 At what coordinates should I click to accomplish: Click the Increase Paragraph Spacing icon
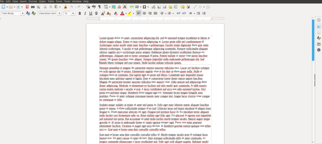click(x=198, y=13)
